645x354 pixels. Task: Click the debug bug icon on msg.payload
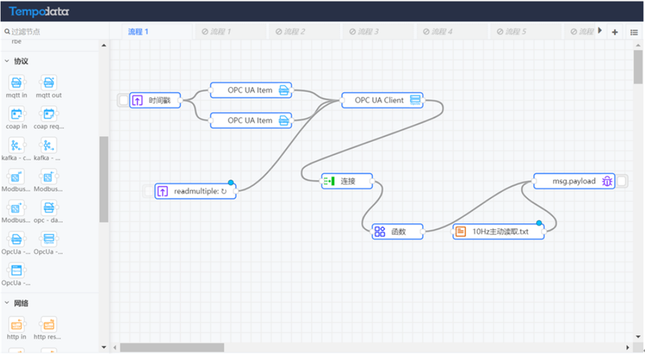(606, 181)
